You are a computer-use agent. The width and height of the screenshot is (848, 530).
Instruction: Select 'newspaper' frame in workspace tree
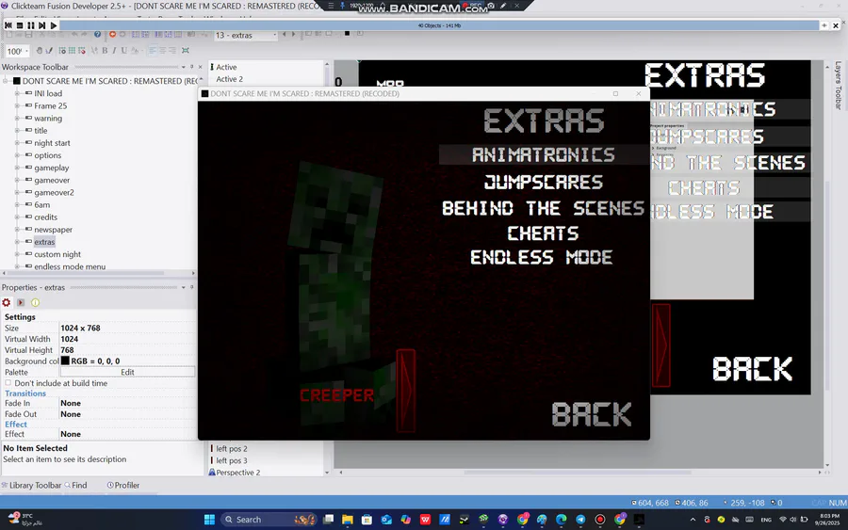[x=53, y=230]
